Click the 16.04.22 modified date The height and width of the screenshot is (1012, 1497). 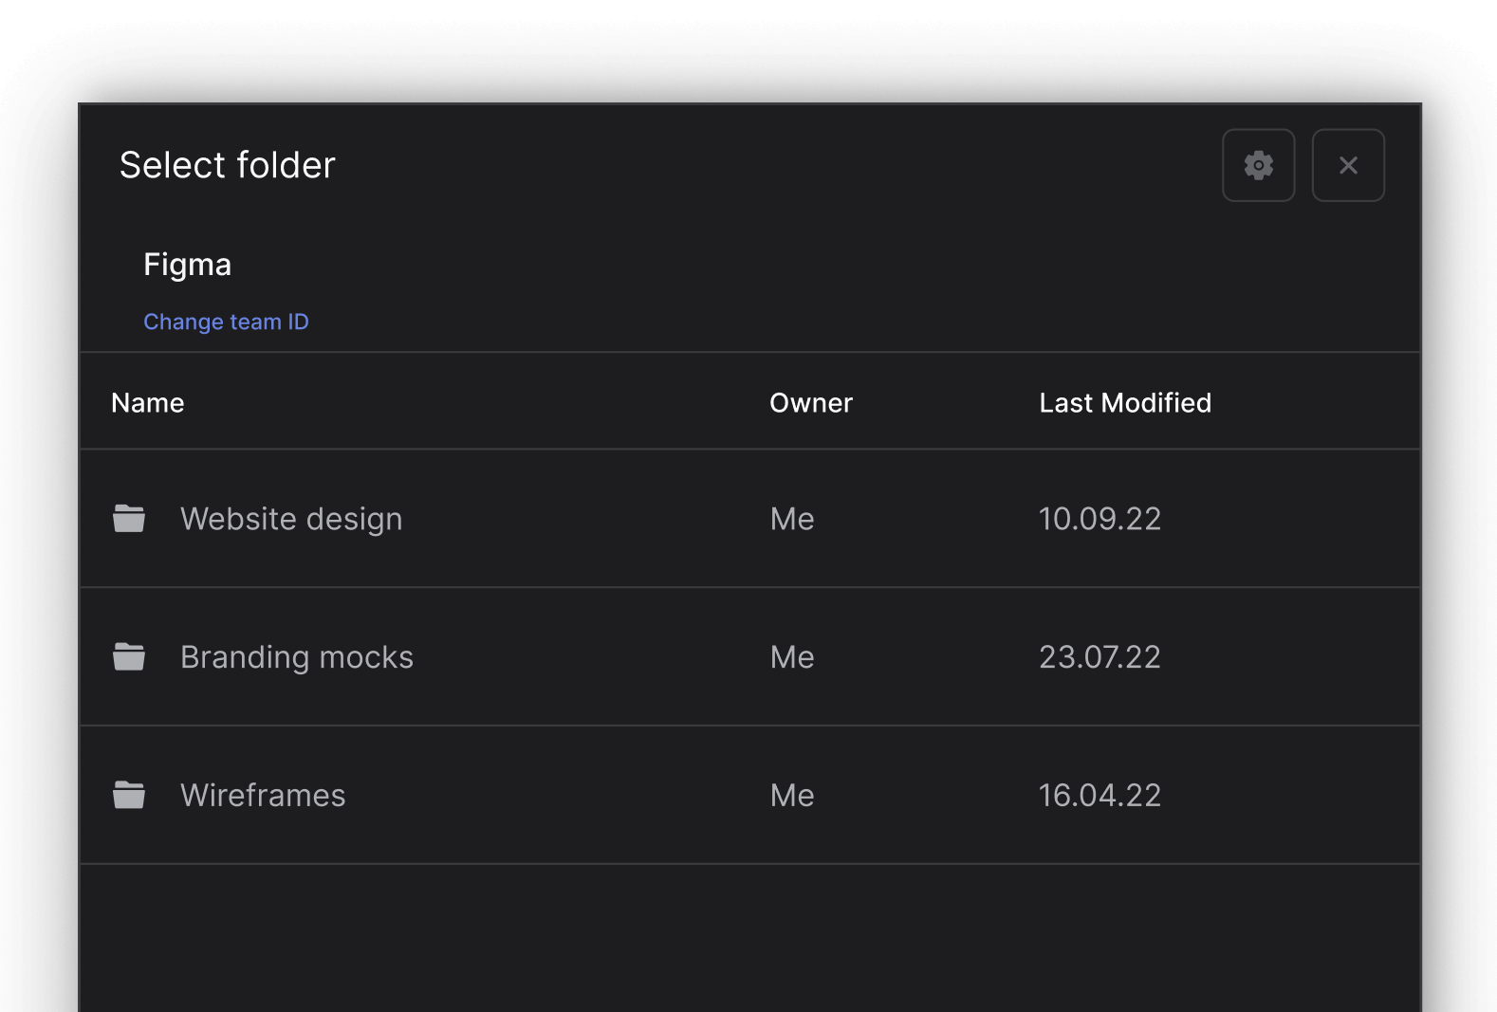[1100, 795]
